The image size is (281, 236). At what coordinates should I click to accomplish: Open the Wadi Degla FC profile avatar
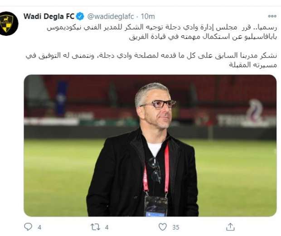pos(8,24)
